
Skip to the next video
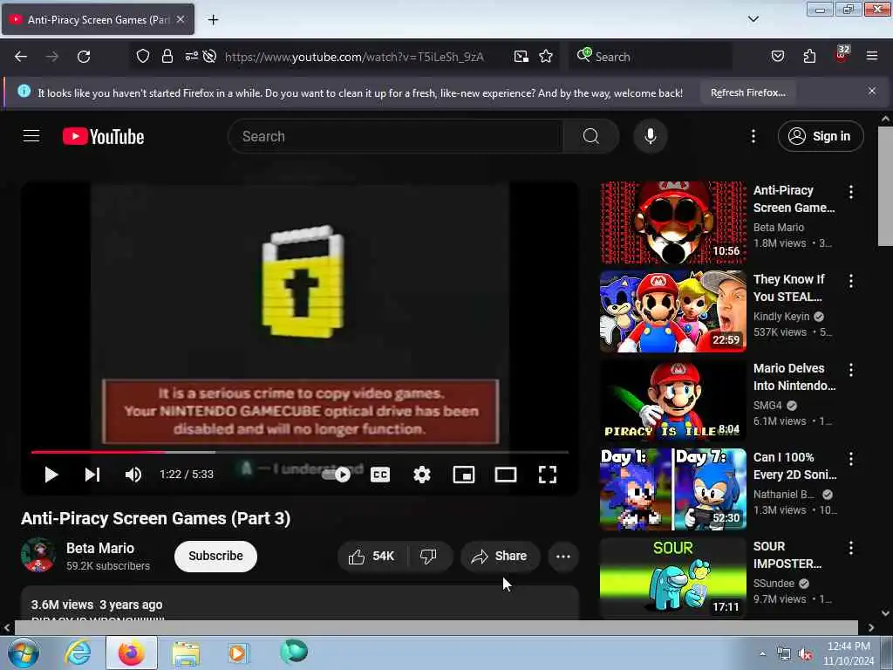pos(92,475)
